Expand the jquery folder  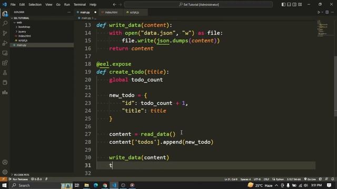pyautogui.click(x=42, y=31)
